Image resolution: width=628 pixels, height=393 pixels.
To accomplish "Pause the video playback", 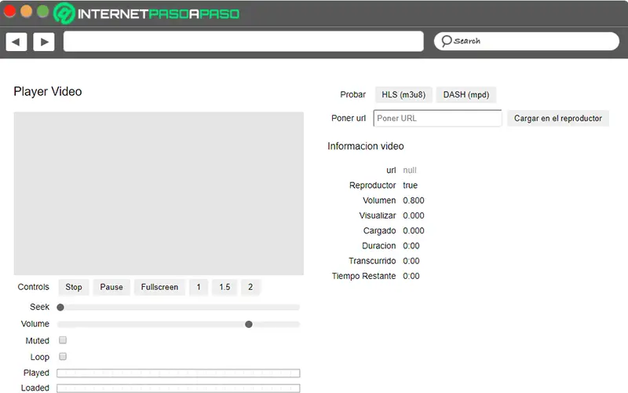I will click(x=111, y=287).
